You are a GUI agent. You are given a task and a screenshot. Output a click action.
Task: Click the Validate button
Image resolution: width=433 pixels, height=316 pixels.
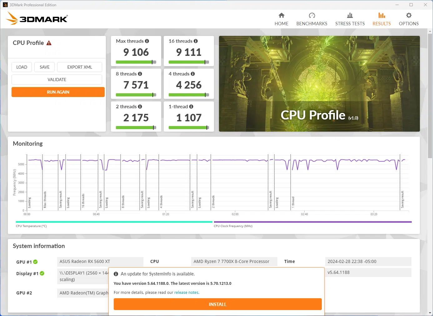[57, 80]
